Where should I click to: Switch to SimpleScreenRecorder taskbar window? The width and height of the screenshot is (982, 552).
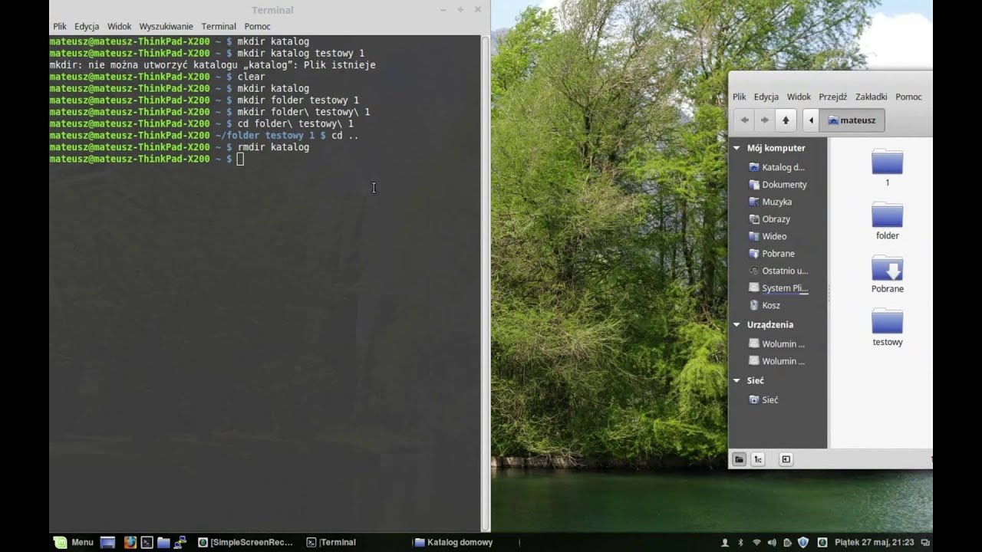click(246, 542)
